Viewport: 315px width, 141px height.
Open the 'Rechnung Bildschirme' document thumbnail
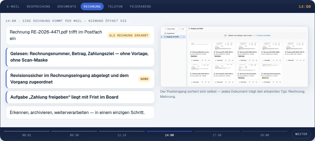(200, 46)
